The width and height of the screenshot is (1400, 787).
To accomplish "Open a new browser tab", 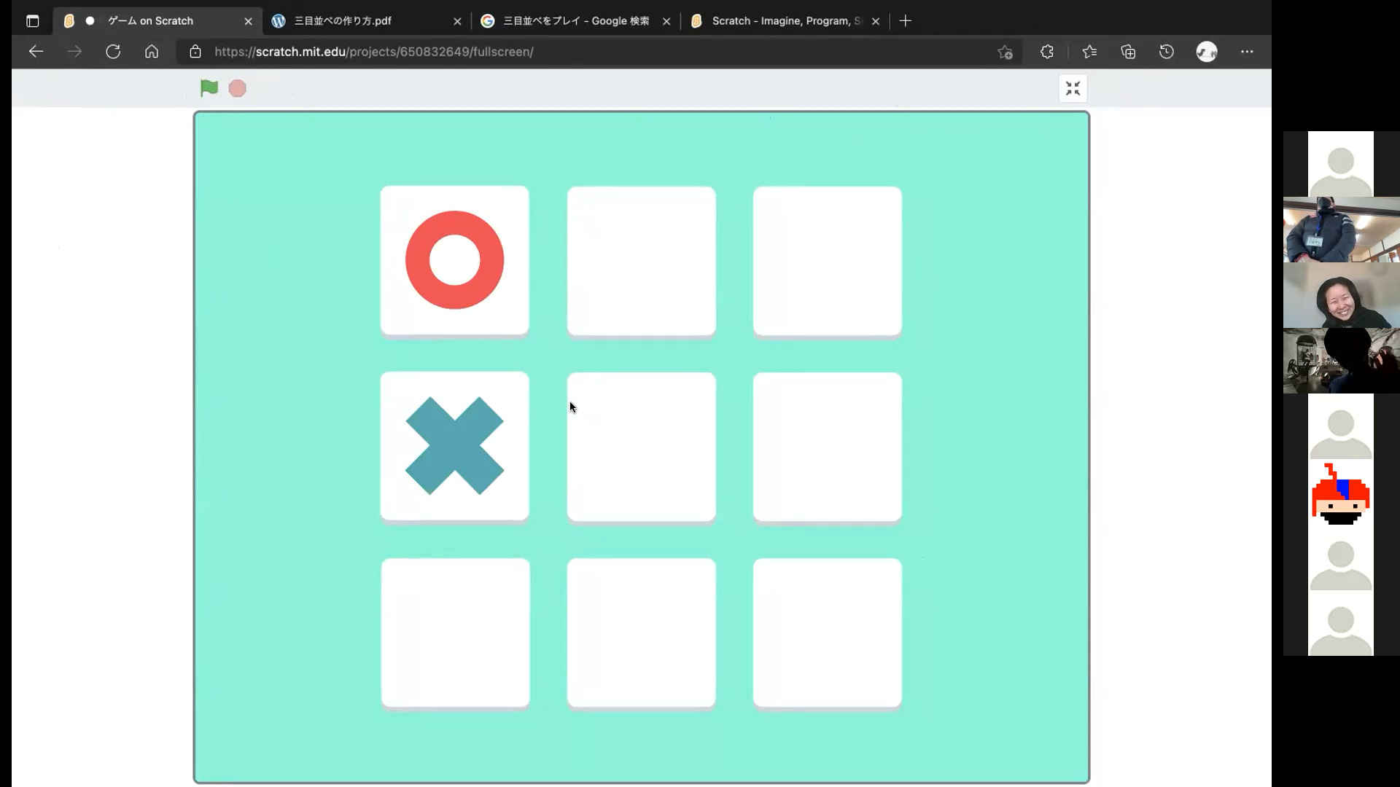I will click(x=905, y=21).
